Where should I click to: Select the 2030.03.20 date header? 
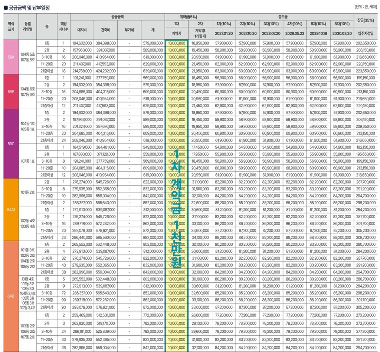coord(342,33)
